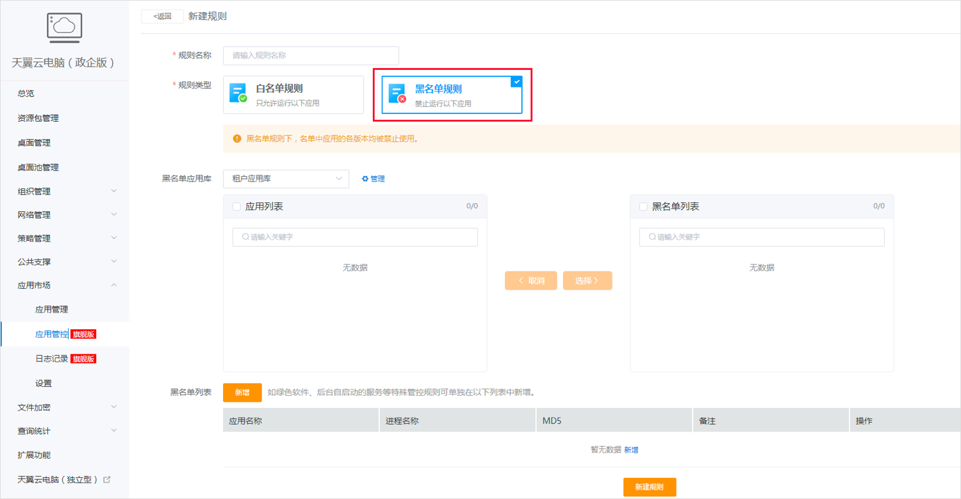Click the cloud desktop logo icon
This screenshot has height=499, width=961.
(64, 27)
